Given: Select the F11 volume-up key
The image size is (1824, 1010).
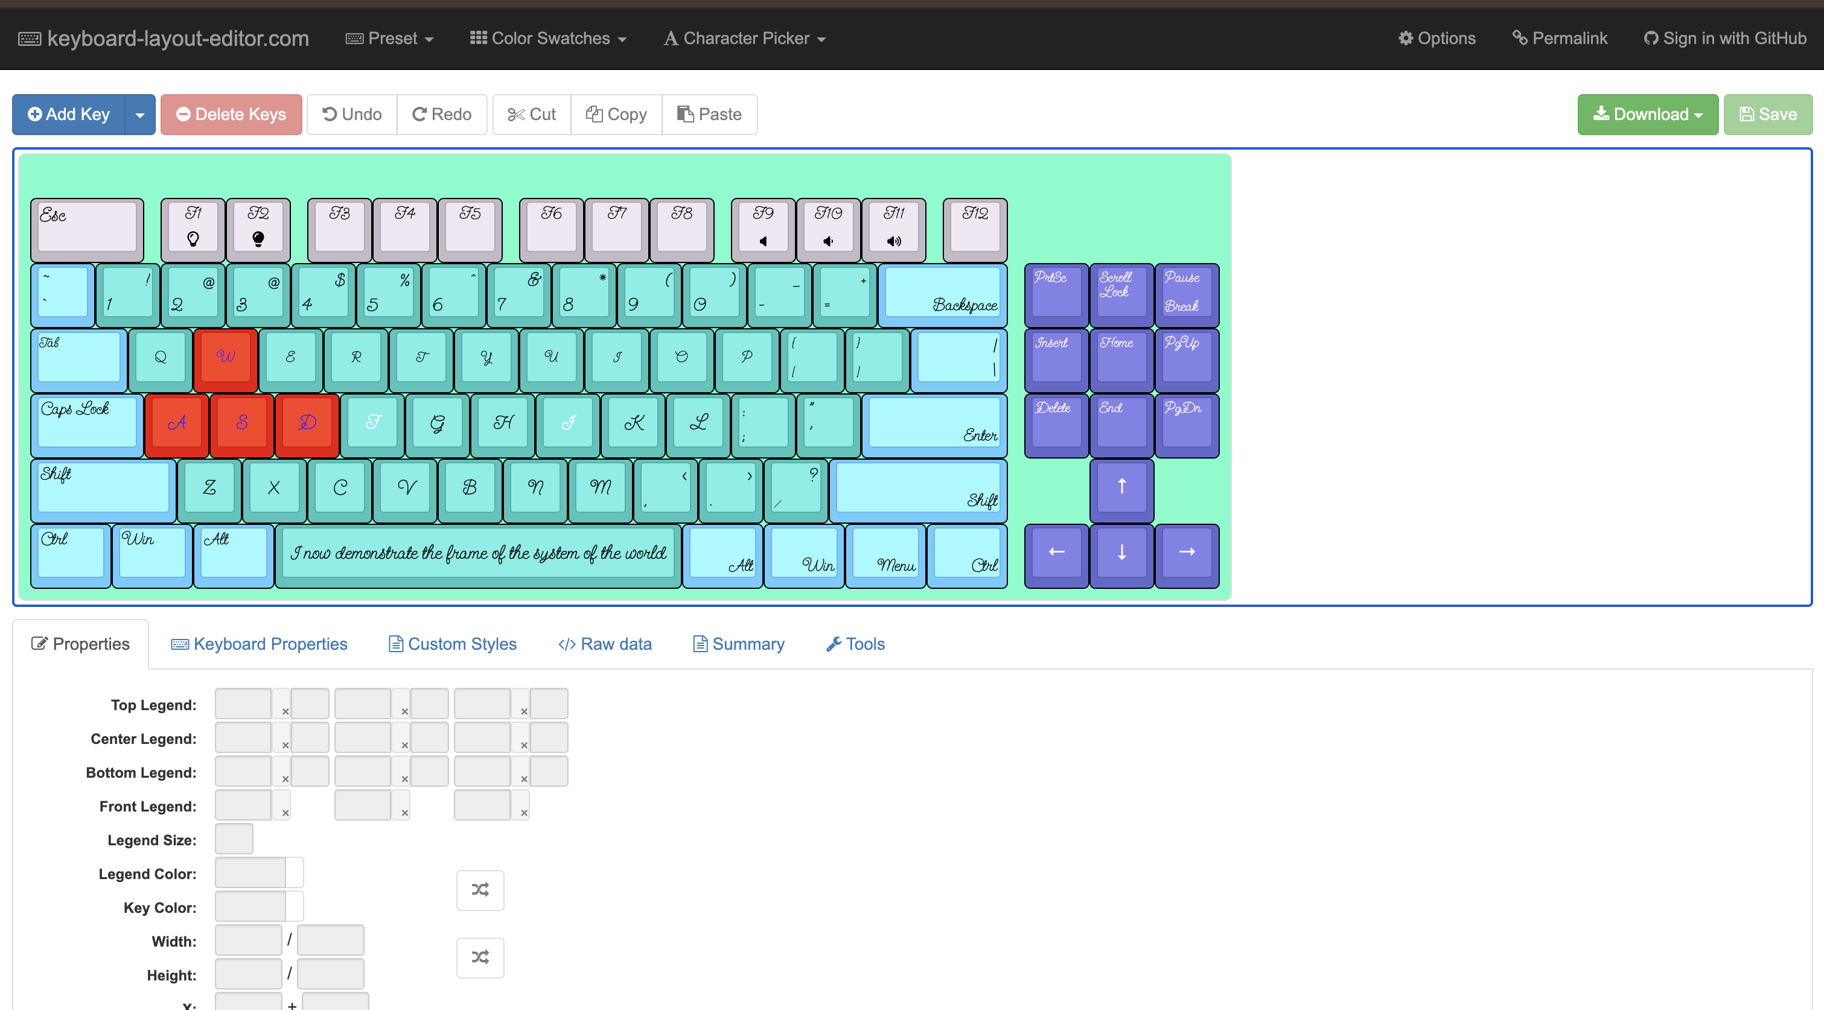Looking at the screenshot, I should click(893, 228).
